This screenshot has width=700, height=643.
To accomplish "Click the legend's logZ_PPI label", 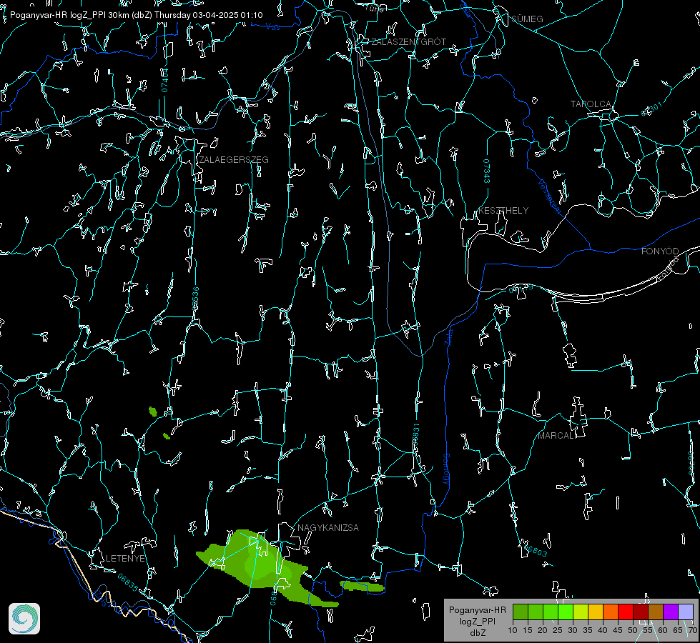I will [x=477, y=621].
